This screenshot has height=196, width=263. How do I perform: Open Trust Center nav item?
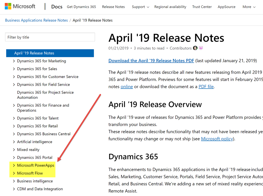point(202,7)
